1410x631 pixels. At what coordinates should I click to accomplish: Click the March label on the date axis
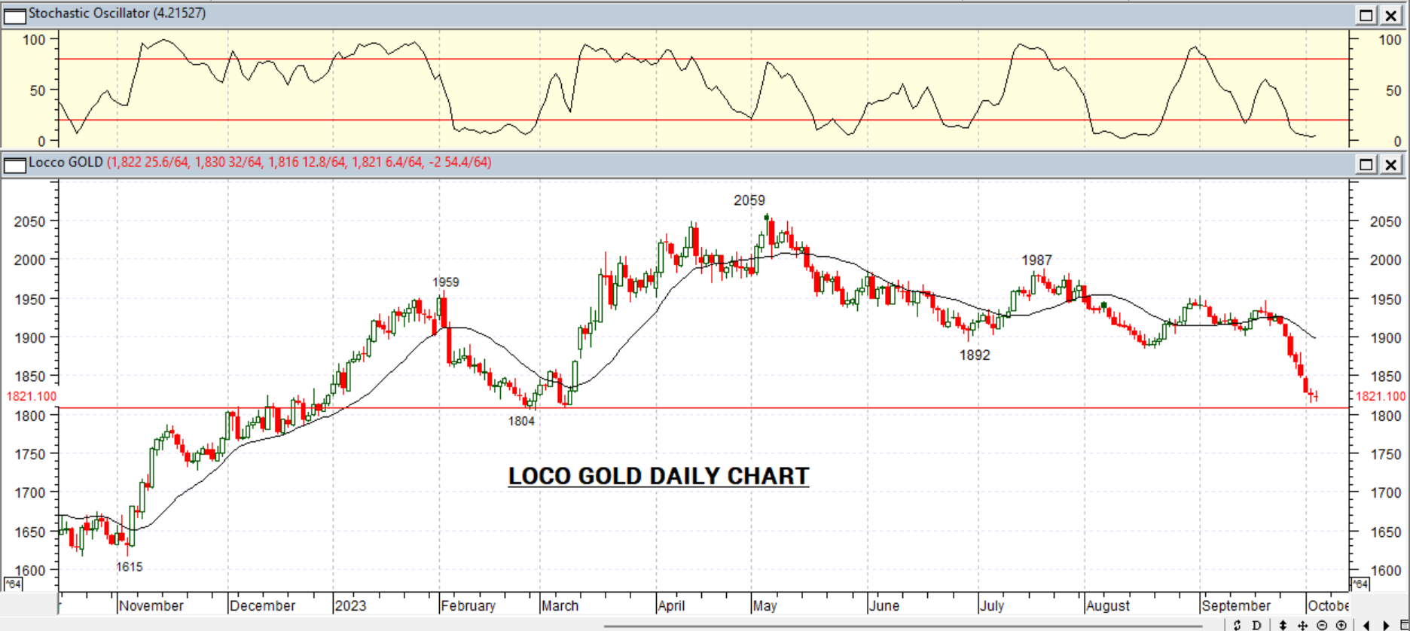point(560,605)
